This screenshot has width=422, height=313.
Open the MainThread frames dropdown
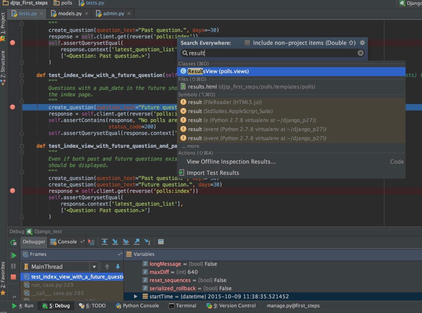click(x=94, y=267)
